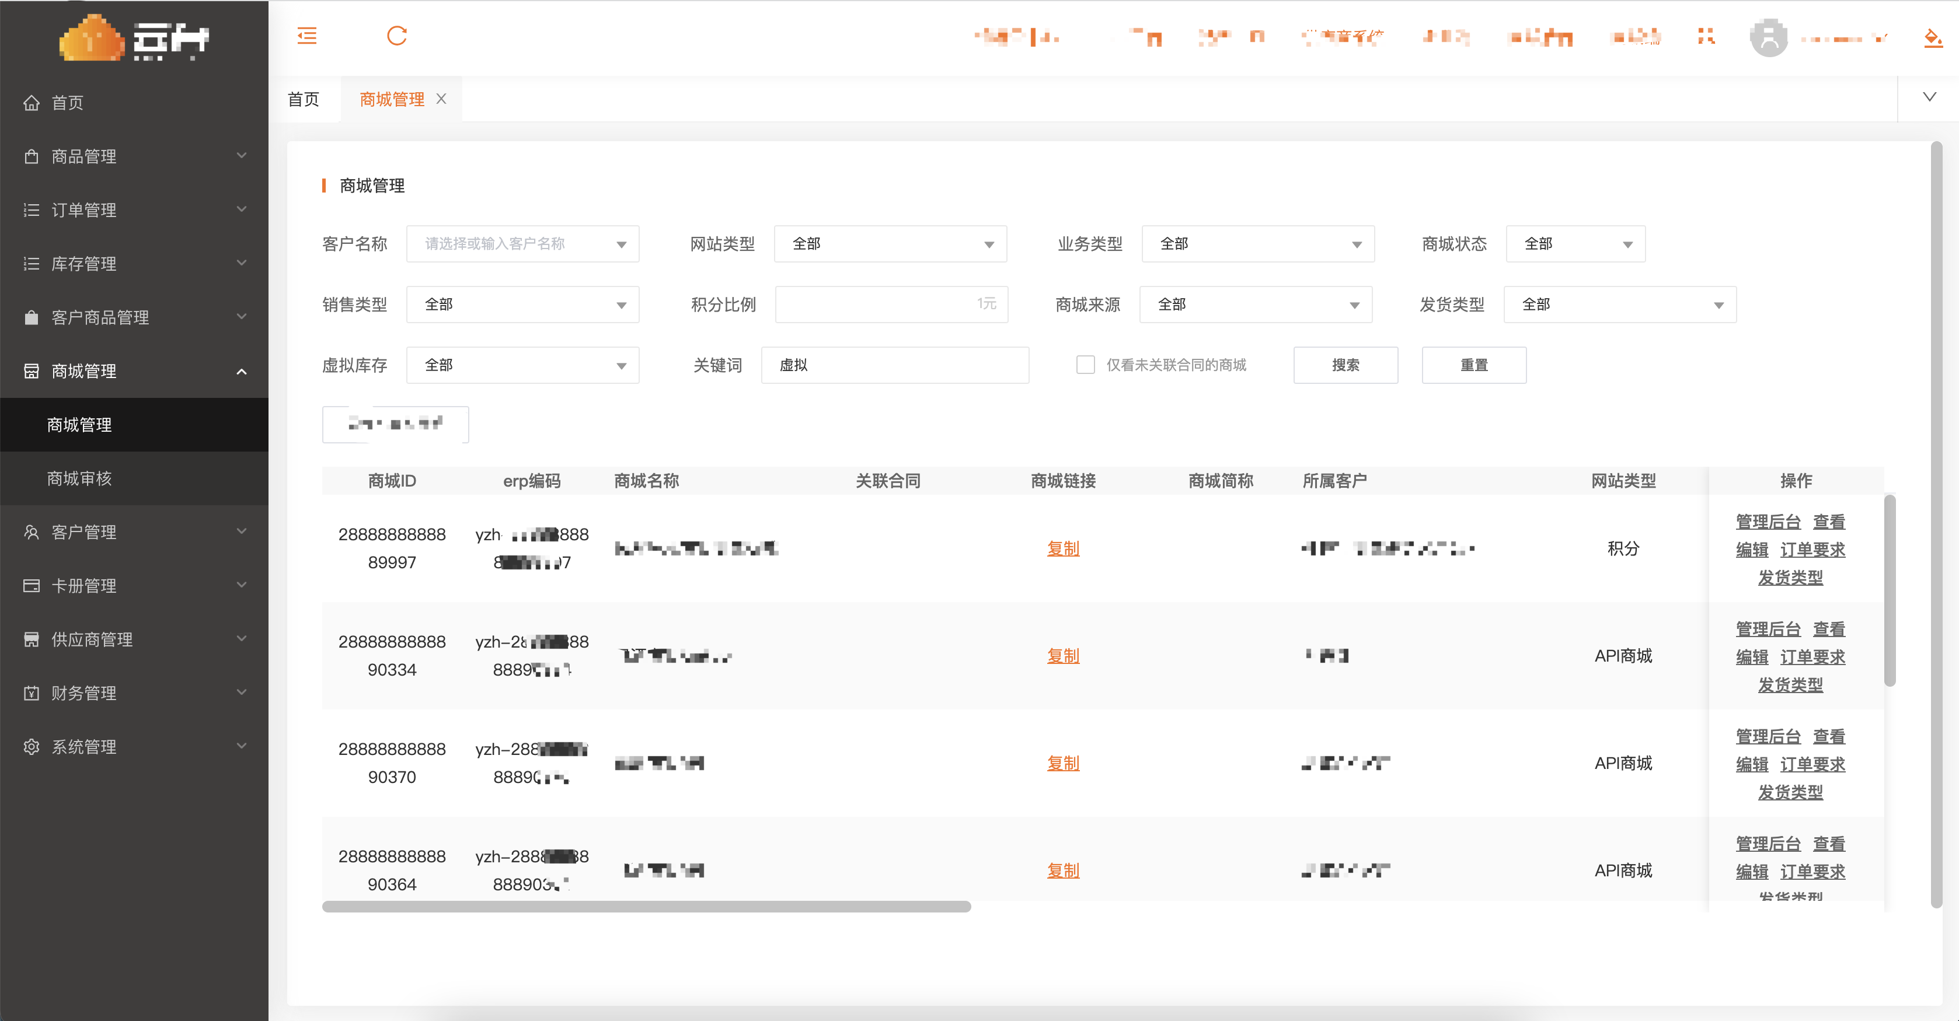Image resolution: width=1959 pixels, height=1021 pixels.
Task: Open the tabs dropdown chevron at right
Action: pyautogui.click(x=1929, y=96)
